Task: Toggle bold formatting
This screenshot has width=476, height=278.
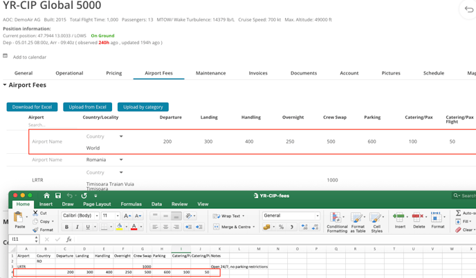Action: (x=66, y=227)
